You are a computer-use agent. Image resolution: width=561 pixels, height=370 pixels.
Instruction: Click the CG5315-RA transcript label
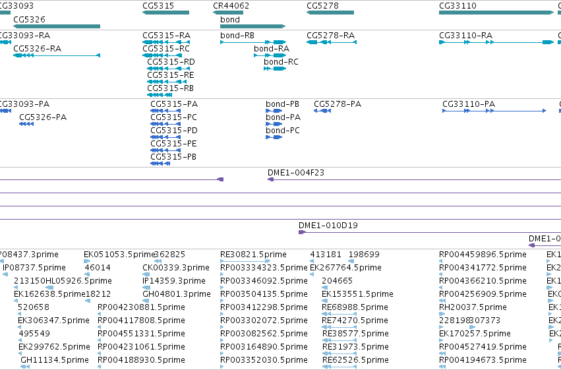coord(166,36)
